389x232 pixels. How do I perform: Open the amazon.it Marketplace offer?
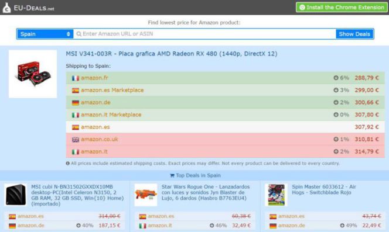pyautogui.click(x=111, y=115)
